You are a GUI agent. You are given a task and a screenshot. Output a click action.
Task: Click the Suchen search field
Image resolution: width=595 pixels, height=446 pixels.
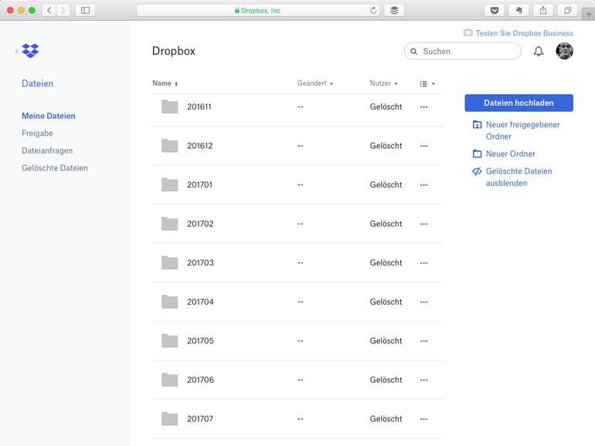pos(467,51)
